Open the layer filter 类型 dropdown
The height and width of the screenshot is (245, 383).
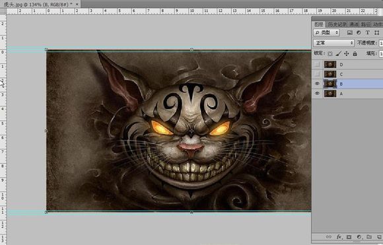[x=326, y=32]
